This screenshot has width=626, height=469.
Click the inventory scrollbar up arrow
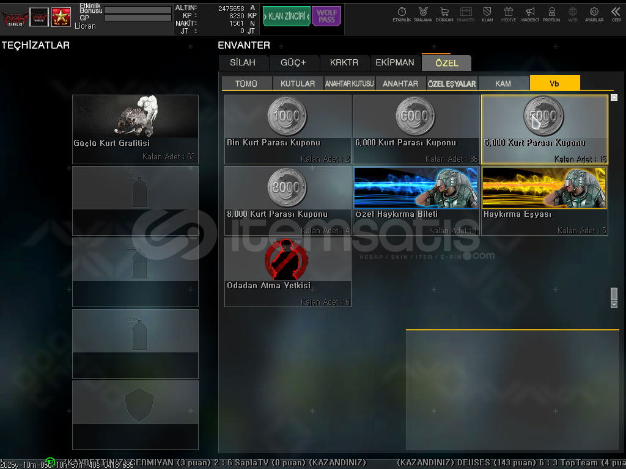point(614,98)
